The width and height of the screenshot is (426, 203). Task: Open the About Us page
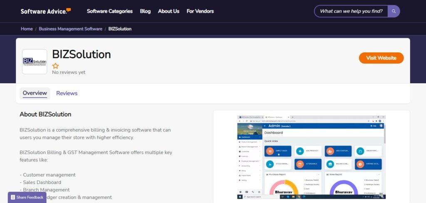pos(168,11)
